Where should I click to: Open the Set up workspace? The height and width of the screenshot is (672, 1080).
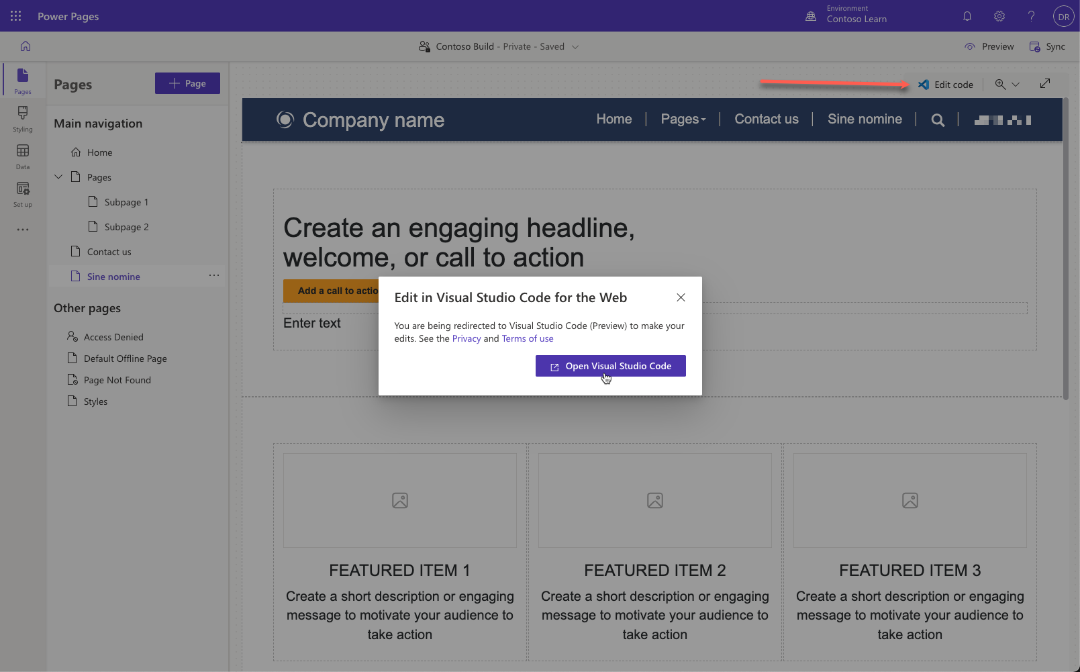pyautogui.click(x=23, y=193)
